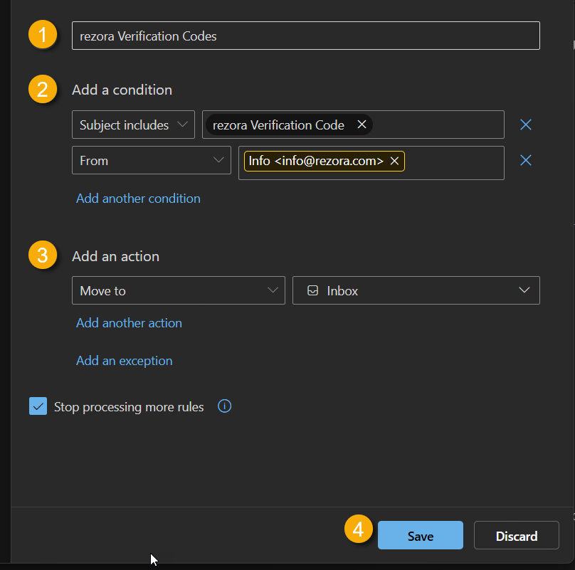Click the info icon beside Stop processing
Viewport: 575px width, 570px height.
(224, 406)
